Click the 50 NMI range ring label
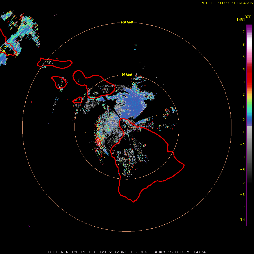 (x=127, y=75)
